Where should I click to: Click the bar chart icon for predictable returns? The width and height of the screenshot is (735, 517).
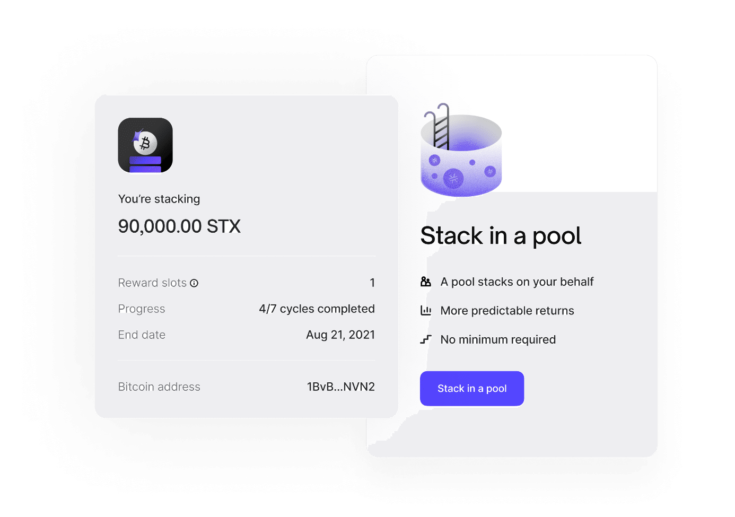(426, 311)
